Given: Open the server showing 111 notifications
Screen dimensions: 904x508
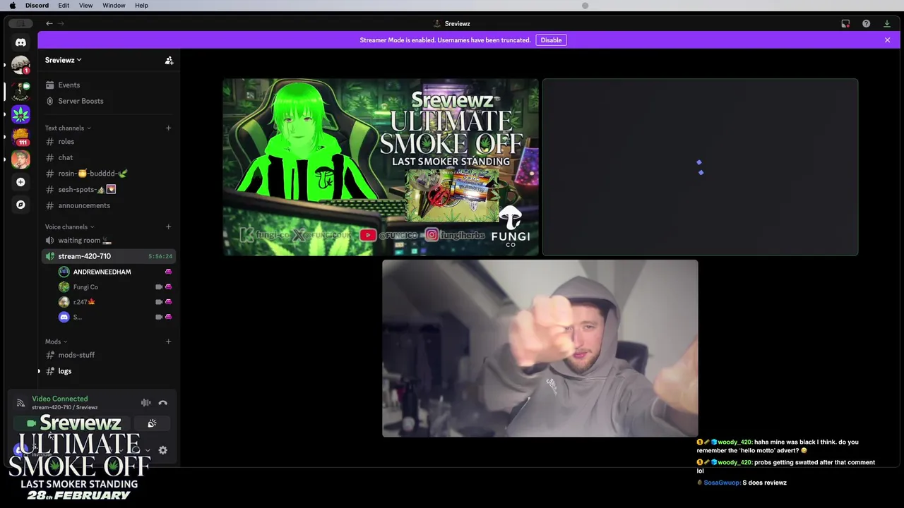Looking at the screenshot, I should [x=20, y=137].
